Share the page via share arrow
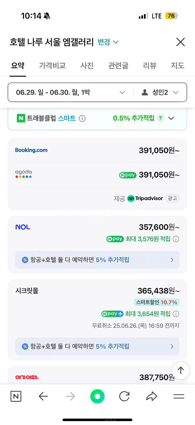Image resolution: width=195 pixels, height=425 pixels. pyautogui.click(x=152, y=397)
